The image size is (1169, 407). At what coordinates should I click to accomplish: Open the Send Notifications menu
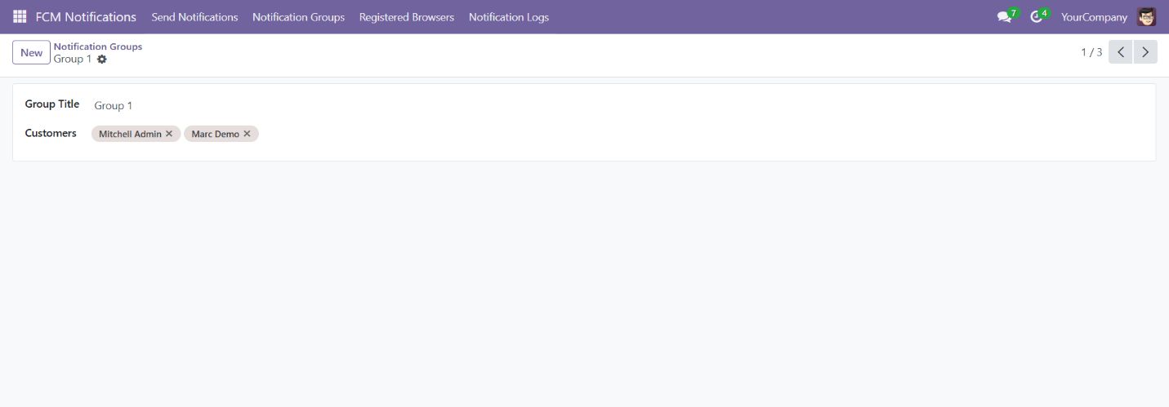[x=194, y=17]
